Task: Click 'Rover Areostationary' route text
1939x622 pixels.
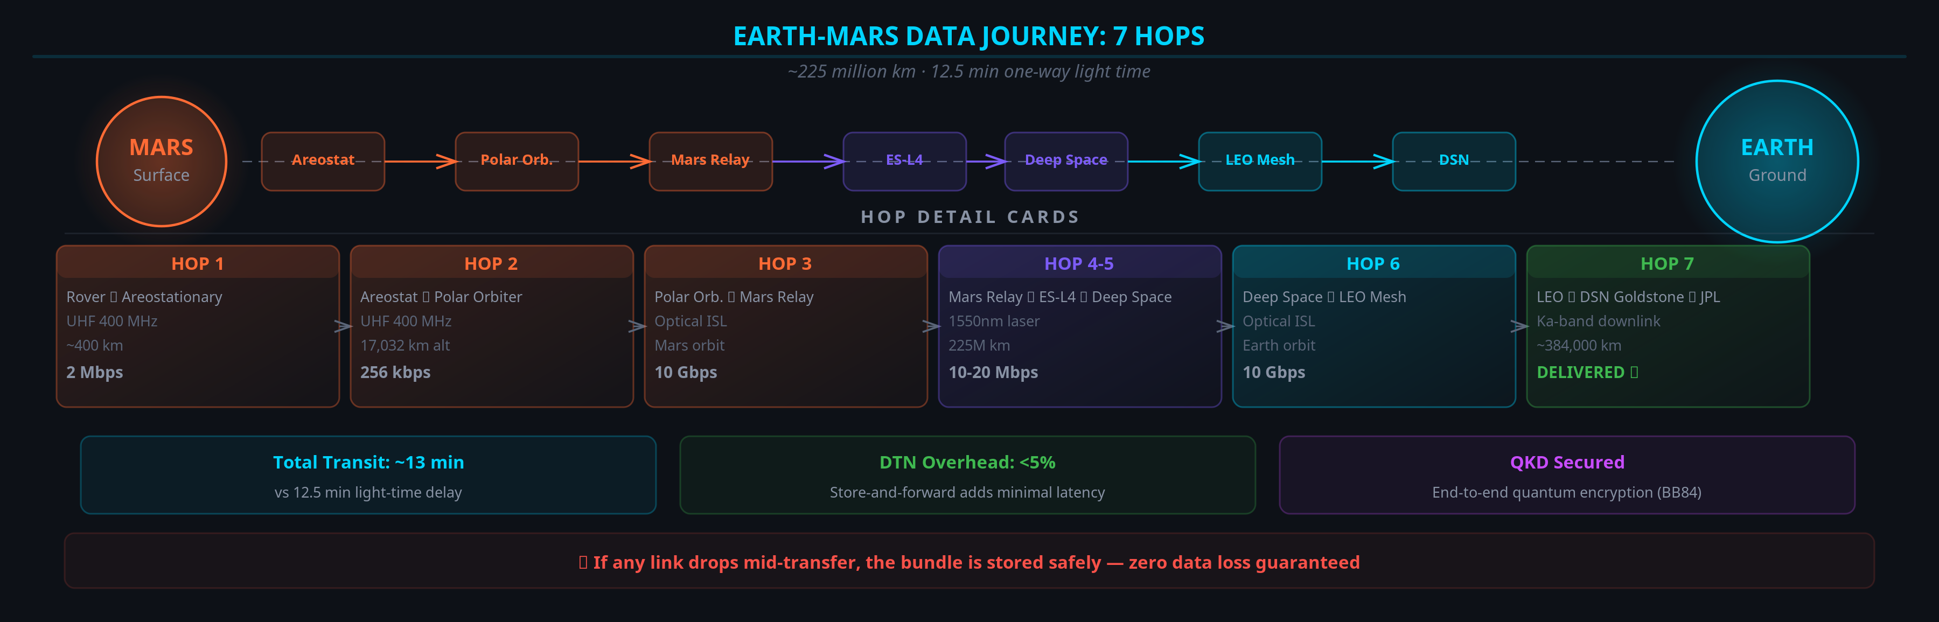Action: (x=144, y=297)
